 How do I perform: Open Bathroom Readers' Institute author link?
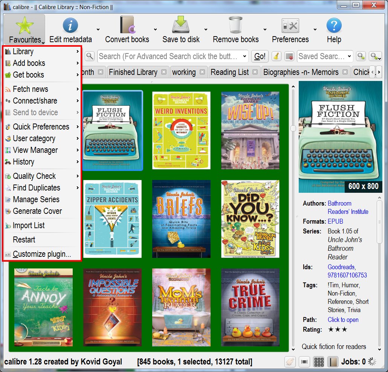click(348, 207)
